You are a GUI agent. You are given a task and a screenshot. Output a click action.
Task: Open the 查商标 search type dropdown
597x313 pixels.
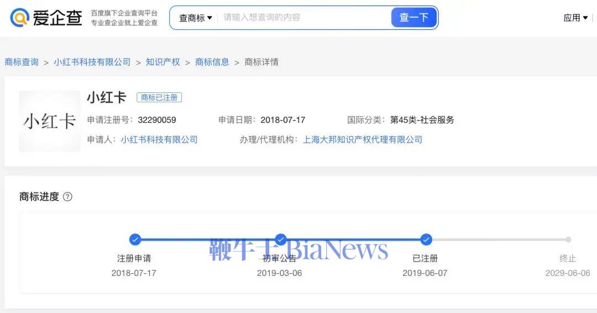point(195,18)
